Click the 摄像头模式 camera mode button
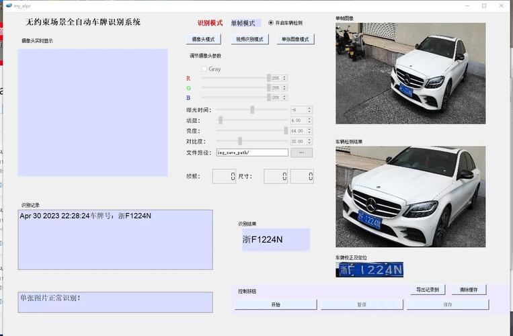Screen dimensions: 513x336 pos(203,39)
